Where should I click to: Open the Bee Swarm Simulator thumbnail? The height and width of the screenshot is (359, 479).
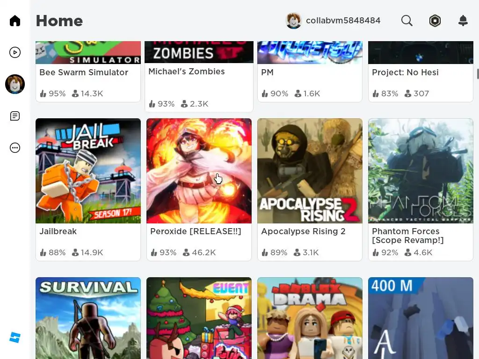[88, 52]
